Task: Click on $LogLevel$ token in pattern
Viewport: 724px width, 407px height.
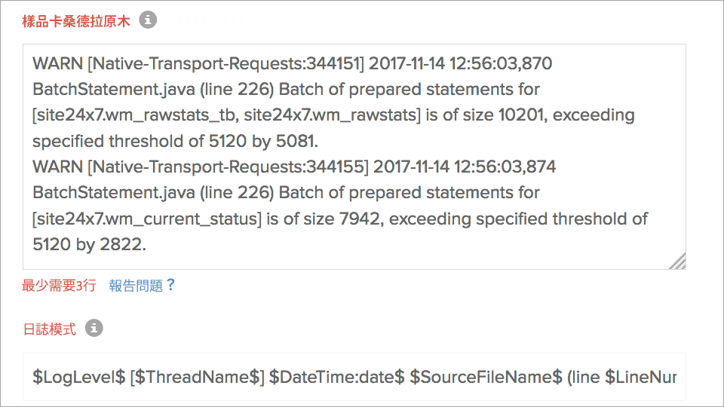Action: point(78,377)
